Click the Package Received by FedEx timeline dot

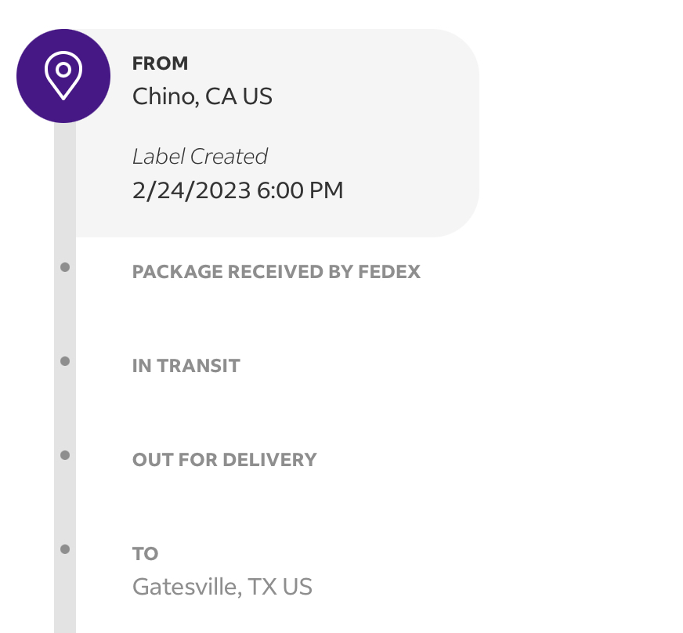pyautogui.click(x=65, y=267)
